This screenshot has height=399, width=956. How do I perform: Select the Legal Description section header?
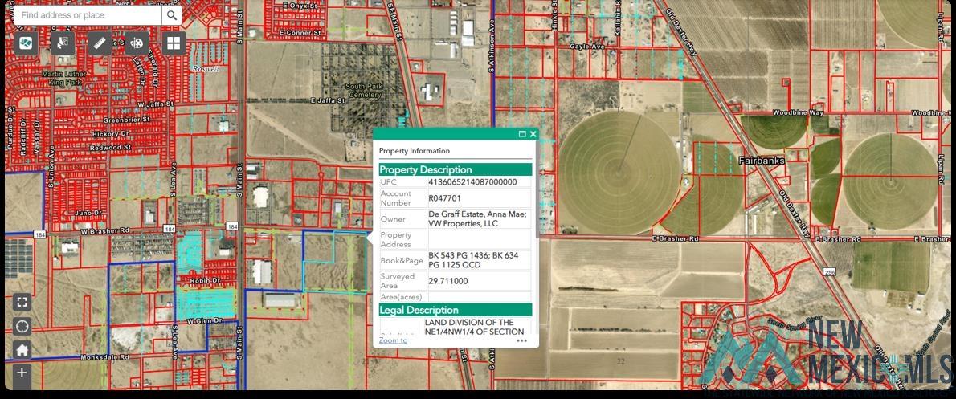(455, 310)
